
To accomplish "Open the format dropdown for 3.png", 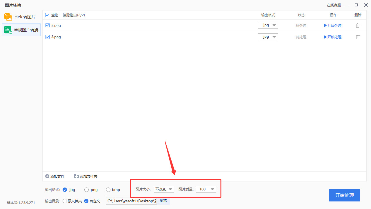I will pyautogui.click(x=268, y=37).
